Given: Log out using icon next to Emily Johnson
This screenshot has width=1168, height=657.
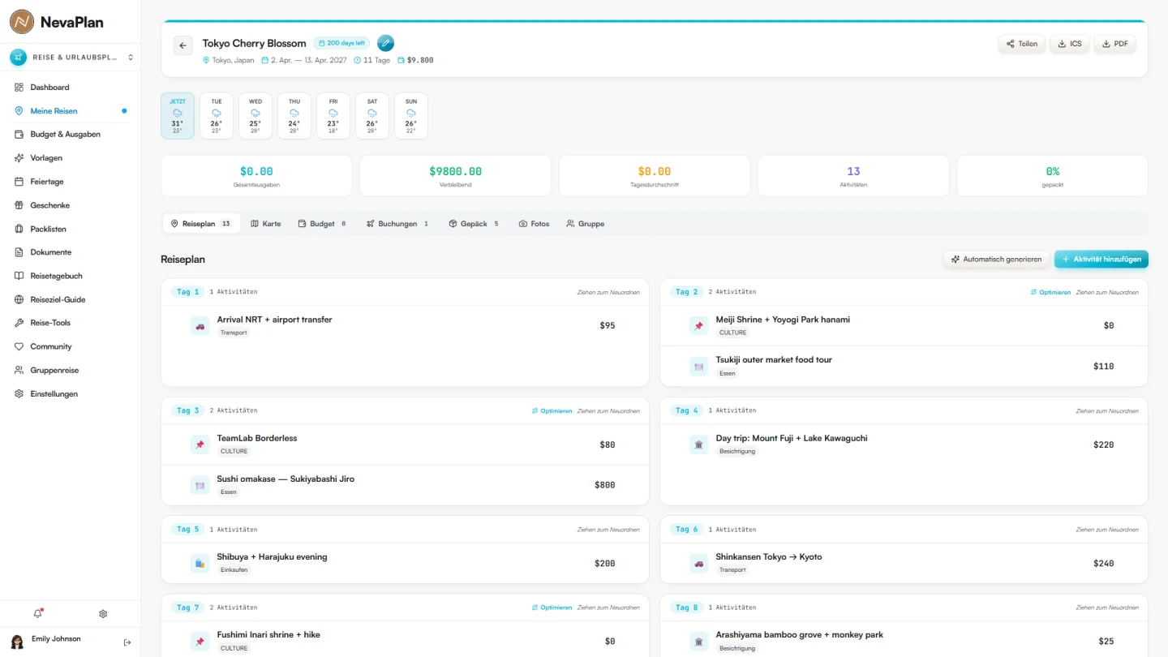Looking at the screenshot, I should point(127,642).
